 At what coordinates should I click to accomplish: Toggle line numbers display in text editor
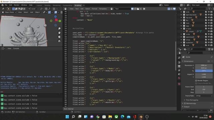tap(169, 9)
